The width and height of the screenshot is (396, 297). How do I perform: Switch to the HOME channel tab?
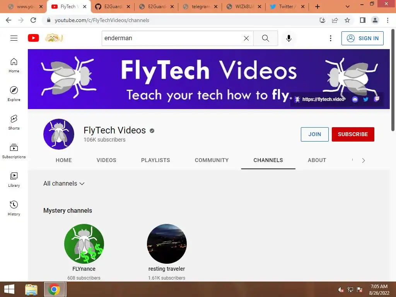coord(64,160)
